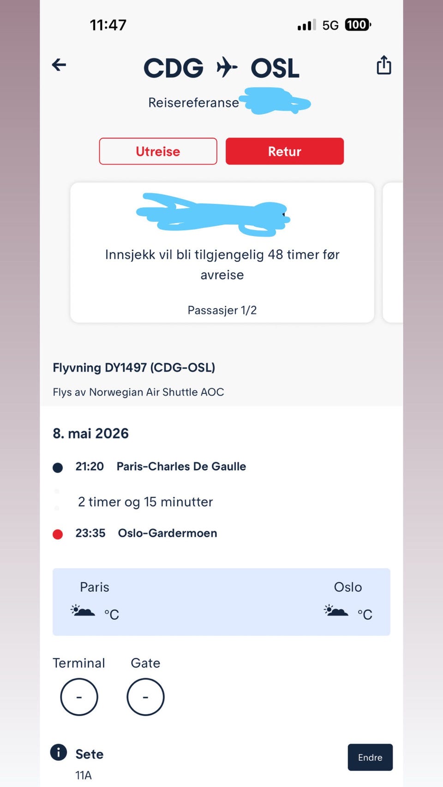Tap the battery indicator in status bar
443x787 pixels.
tap(358, 25)
